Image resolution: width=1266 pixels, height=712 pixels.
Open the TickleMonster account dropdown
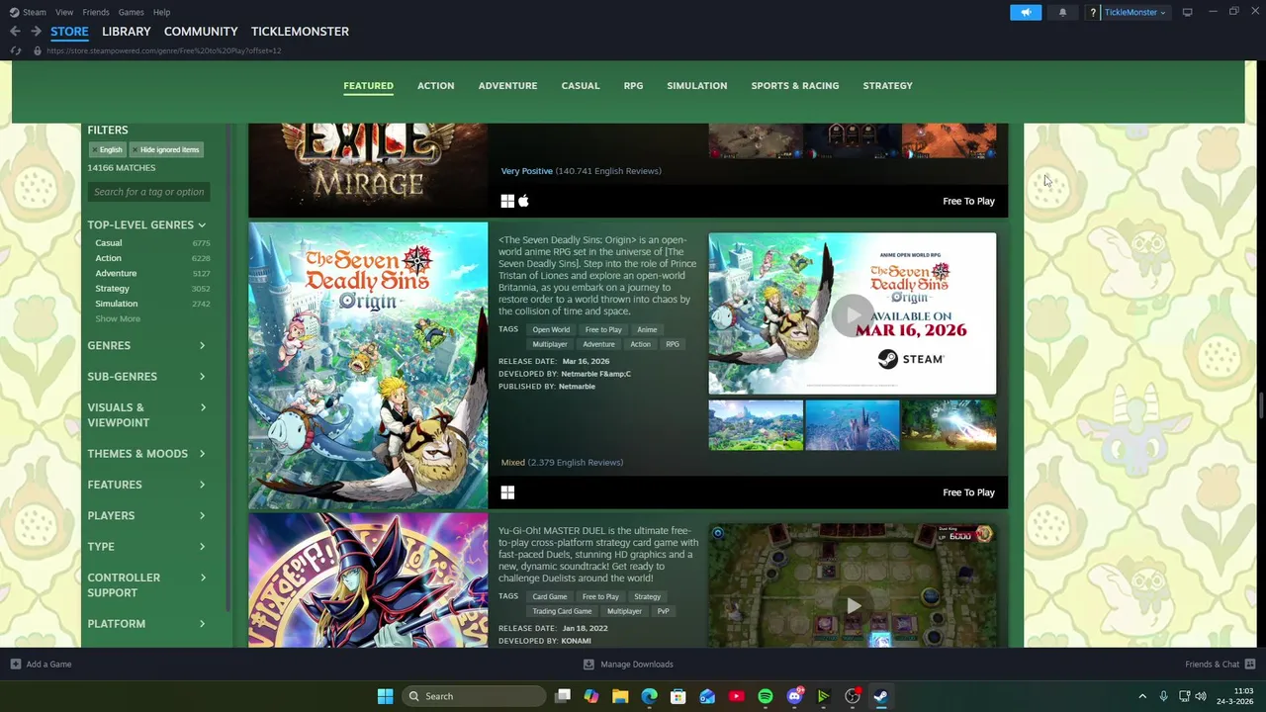tap(1135, 12)
